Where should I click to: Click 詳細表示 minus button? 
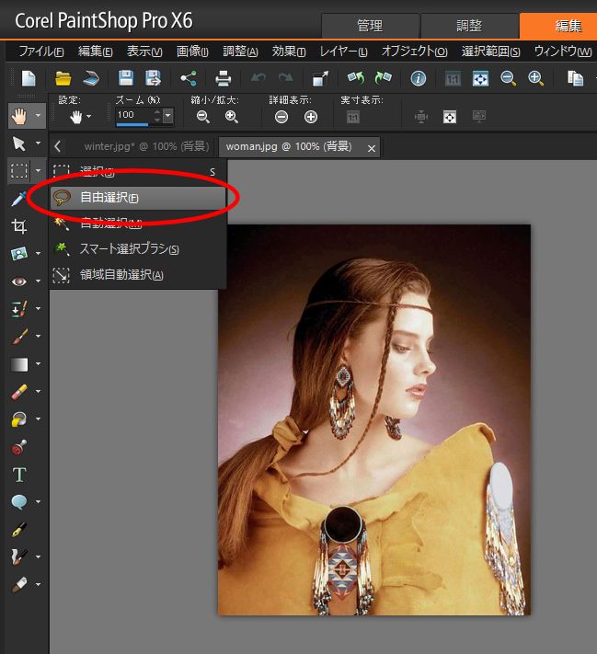[281, 117]
